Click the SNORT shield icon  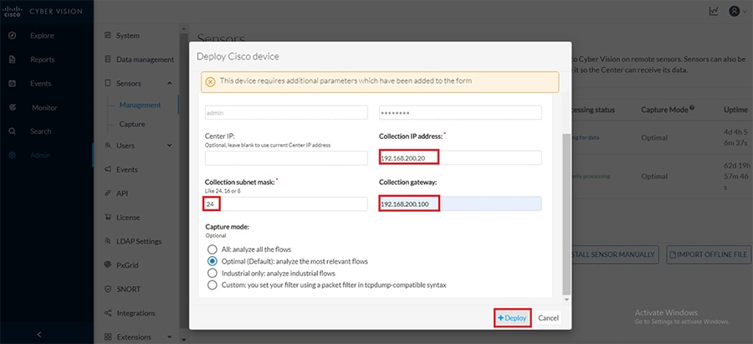(x=108, y=290)
